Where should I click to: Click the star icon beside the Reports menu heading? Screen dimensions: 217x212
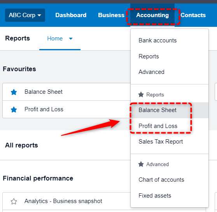[x=141, y=95]
